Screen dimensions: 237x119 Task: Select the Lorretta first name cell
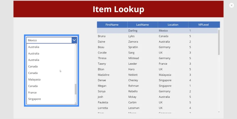[103, 108]
